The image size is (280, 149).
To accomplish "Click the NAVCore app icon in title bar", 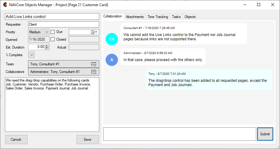I will pyautogui.click(x=5, y=5).
